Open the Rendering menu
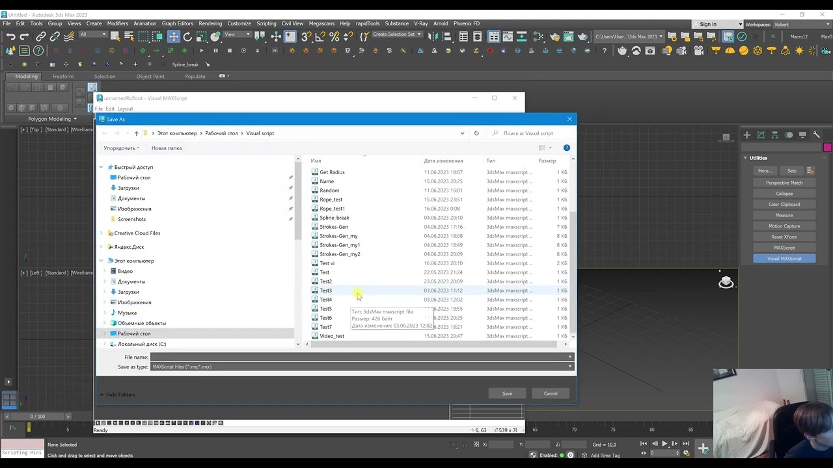 coord(210,23)
